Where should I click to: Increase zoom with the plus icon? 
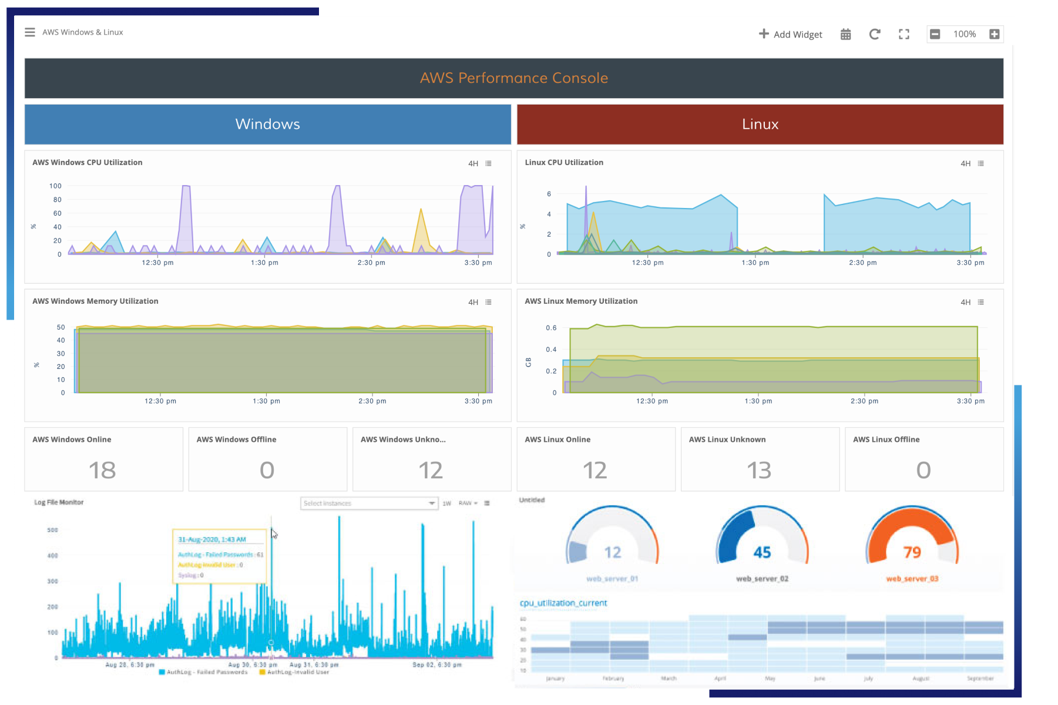pyautogui.click(x=994, y=34)
